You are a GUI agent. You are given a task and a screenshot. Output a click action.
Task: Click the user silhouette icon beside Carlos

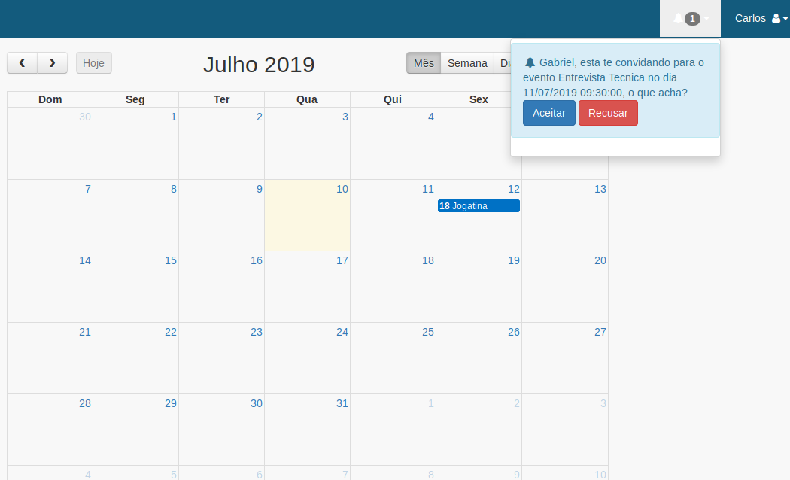coord(776,18)
